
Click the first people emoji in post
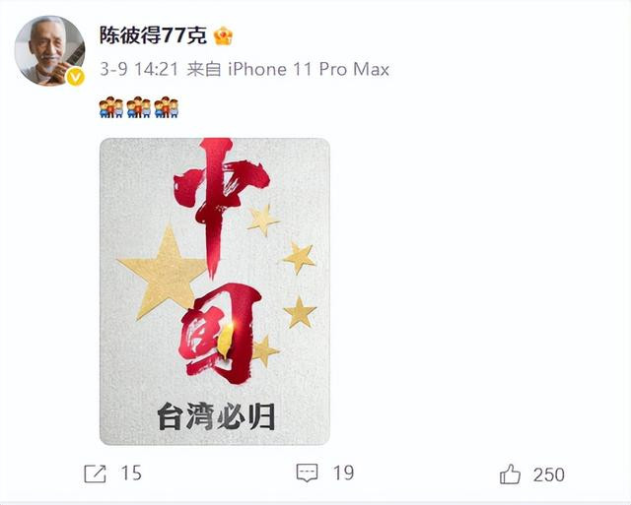(x=111, y=107)
